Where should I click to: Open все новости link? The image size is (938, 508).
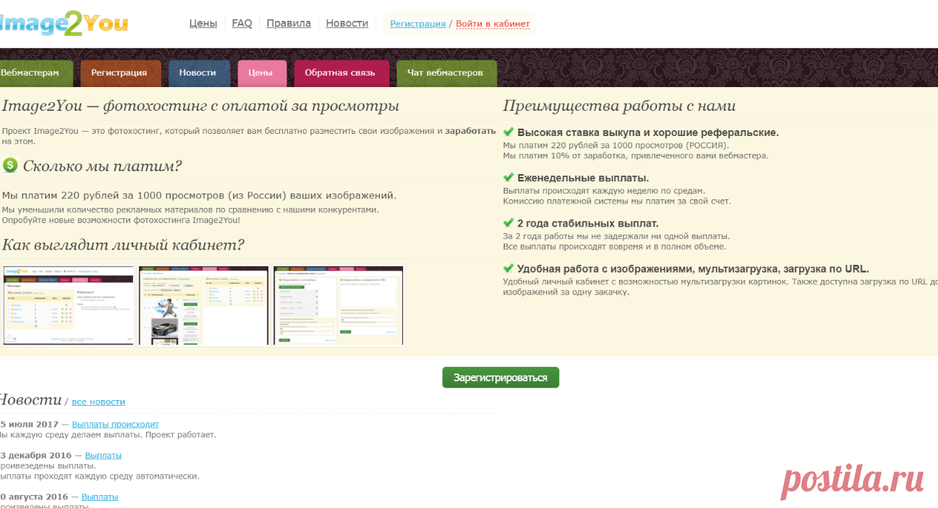99,402
